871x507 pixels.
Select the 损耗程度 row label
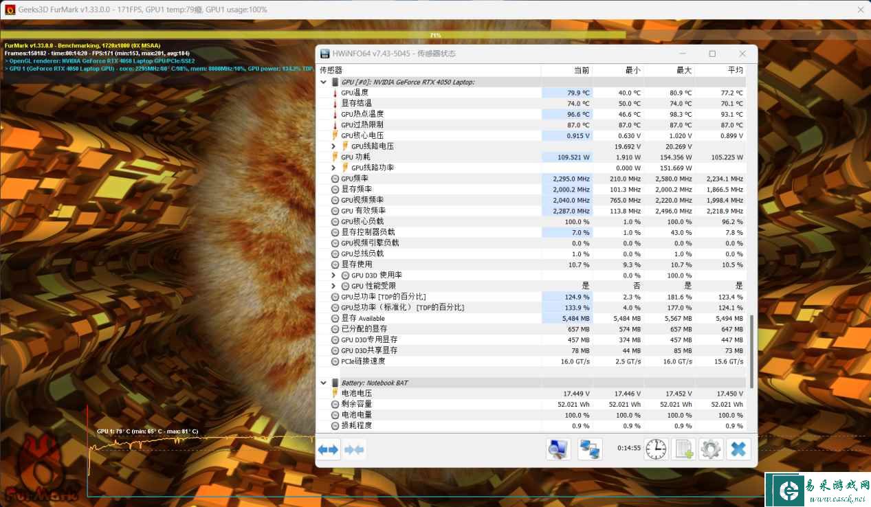pyautogui.click(x=357, y=425)
